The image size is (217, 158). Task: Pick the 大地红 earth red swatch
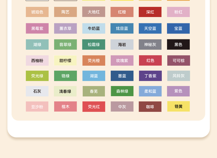pyautogui.click(x=94, y=12)
